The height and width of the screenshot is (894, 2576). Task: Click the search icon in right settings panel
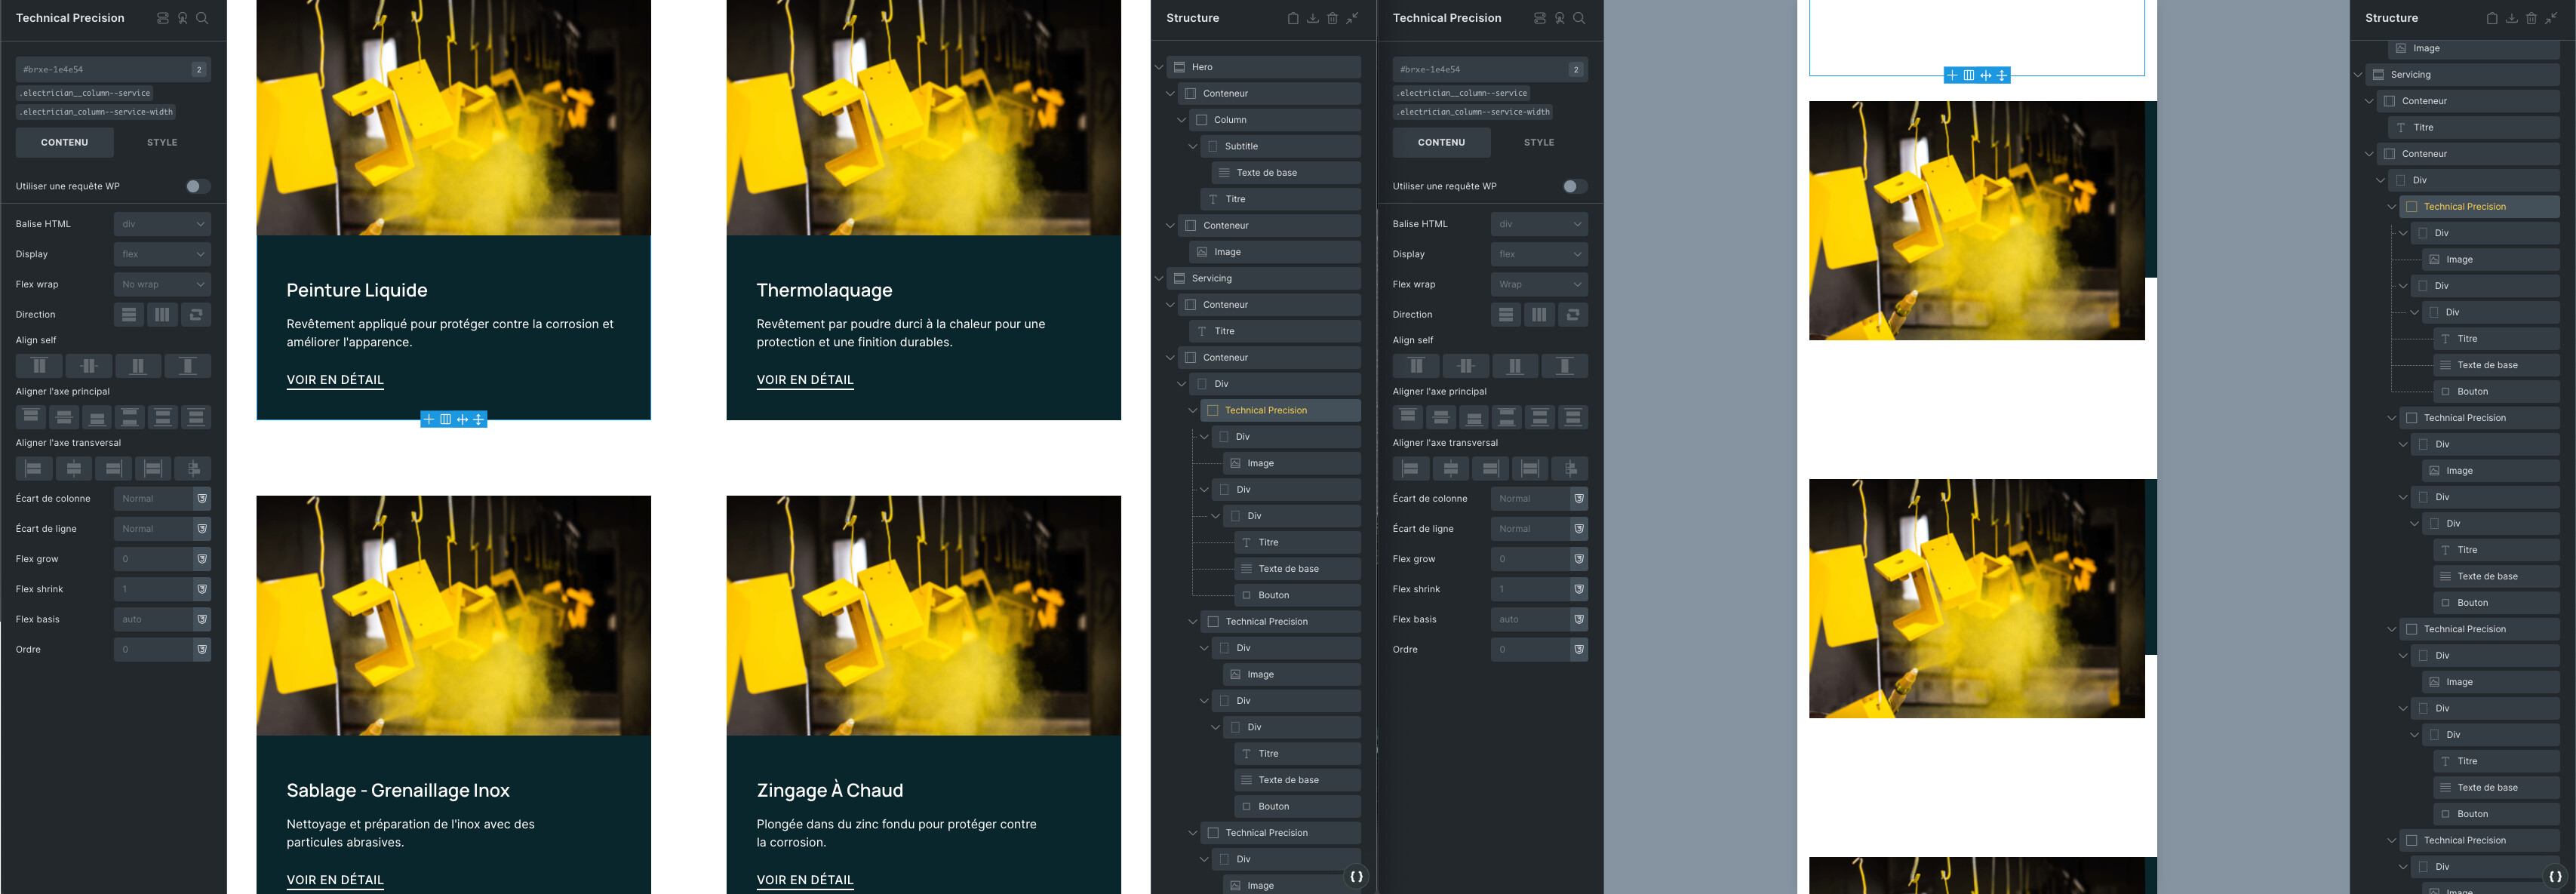pos(1579,18)
